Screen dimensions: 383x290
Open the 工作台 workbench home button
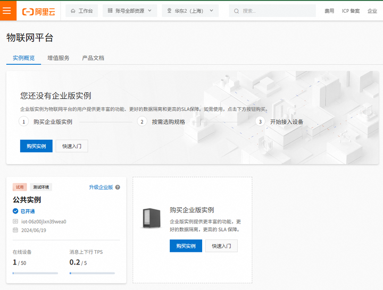click(x=81, y=11)
